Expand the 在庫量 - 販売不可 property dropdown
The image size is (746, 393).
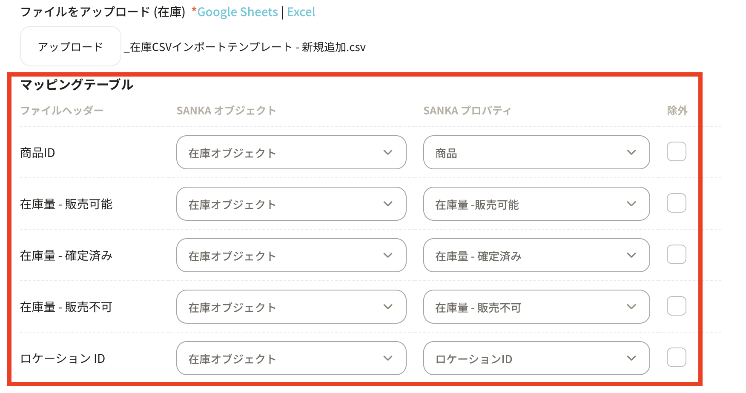[x=536, y=307]
